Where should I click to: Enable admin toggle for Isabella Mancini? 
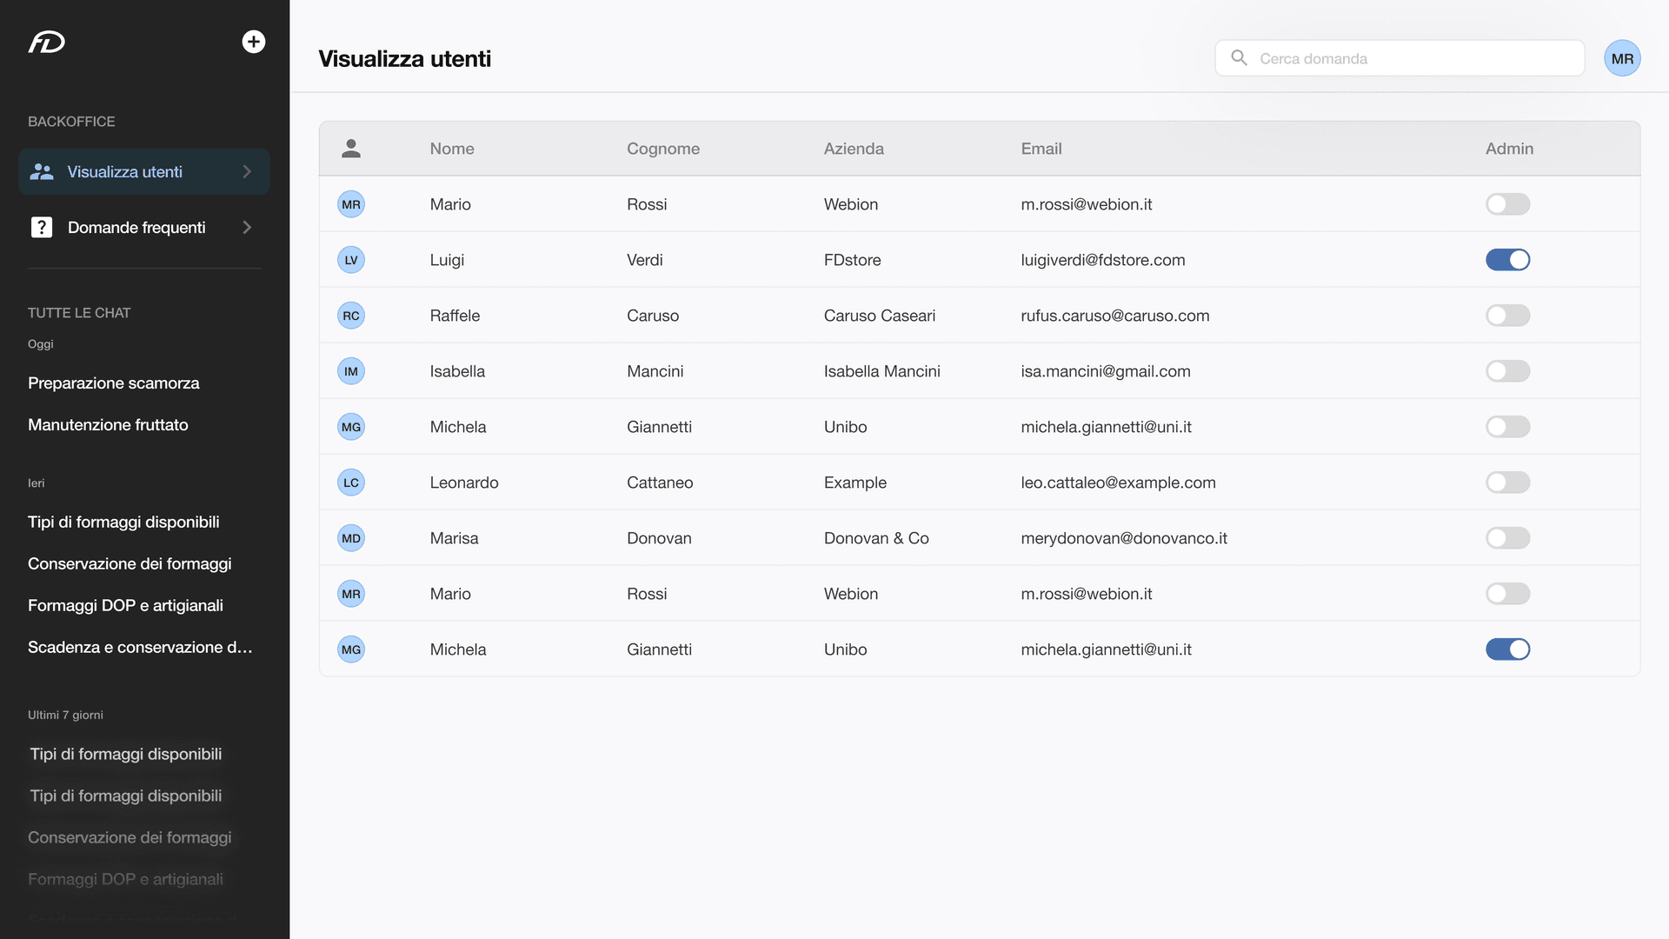(1507, 371)
